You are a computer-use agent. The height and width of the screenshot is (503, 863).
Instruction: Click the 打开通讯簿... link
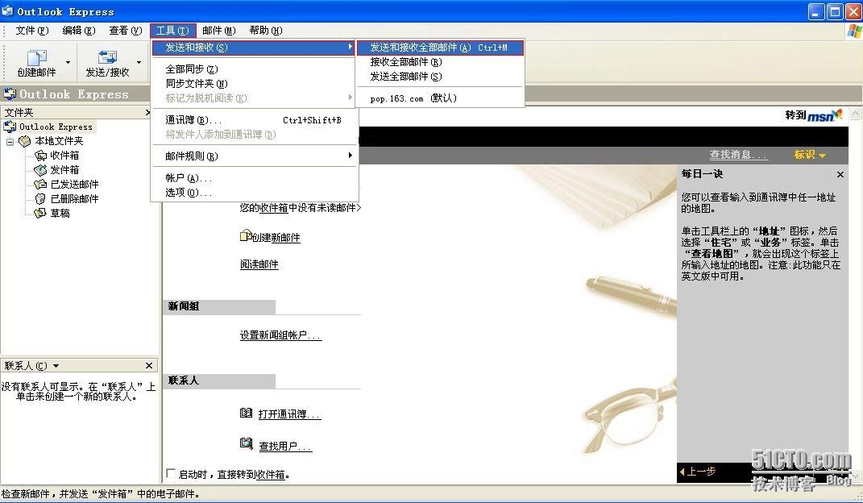tap(289, 414)
